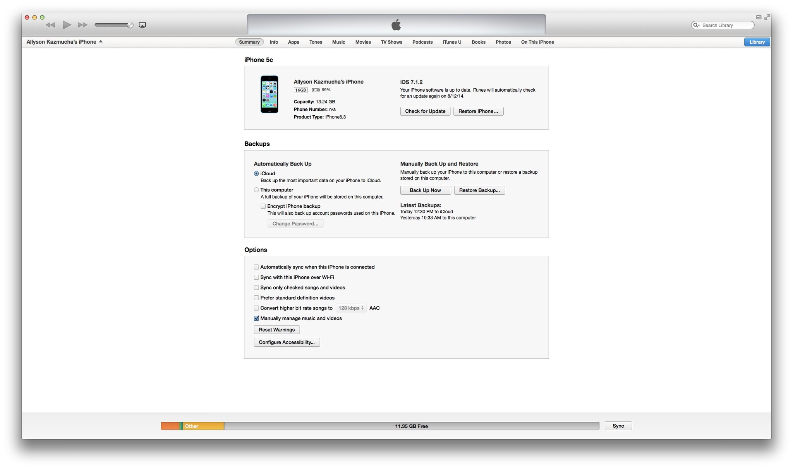The width and height of the screenshot is (793, 469).
Task: Open the Movies tab
Action: (363, 42)
